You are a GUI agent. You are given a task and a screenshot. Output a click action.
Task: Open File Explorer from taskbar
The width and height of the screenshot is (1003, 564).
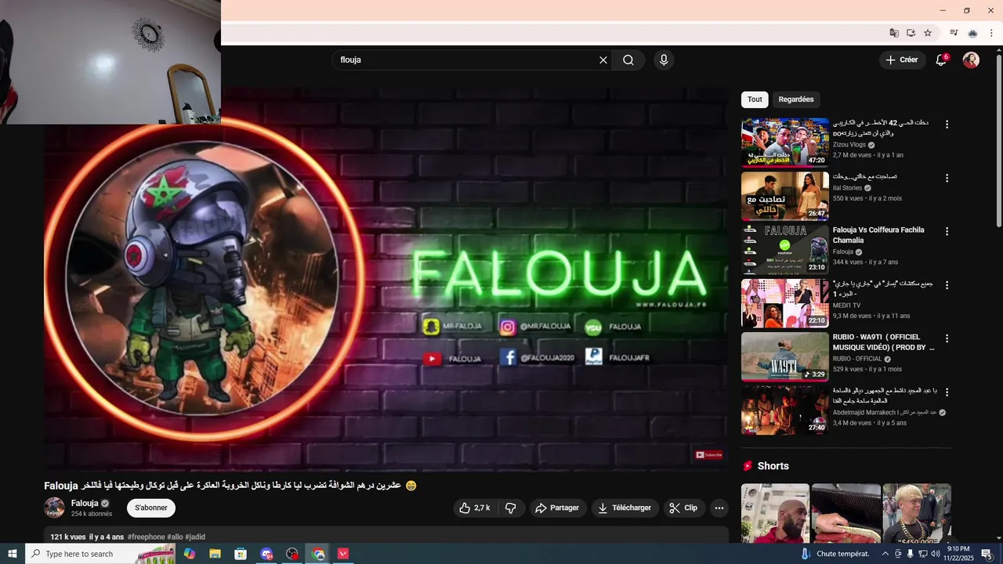click(215, 554)
